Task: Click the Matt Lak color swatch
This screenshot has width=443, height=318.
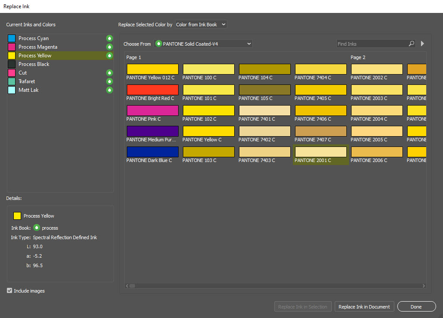Action: [x=12, y=90]
